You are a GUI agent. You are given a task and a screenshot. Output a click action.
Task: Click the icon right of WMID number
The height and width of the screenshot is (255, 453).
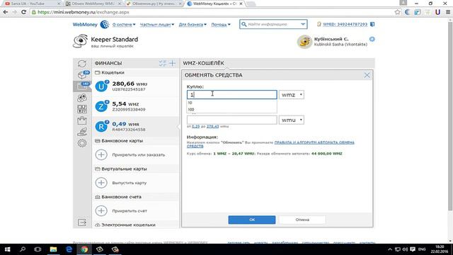tap(372, 24)
